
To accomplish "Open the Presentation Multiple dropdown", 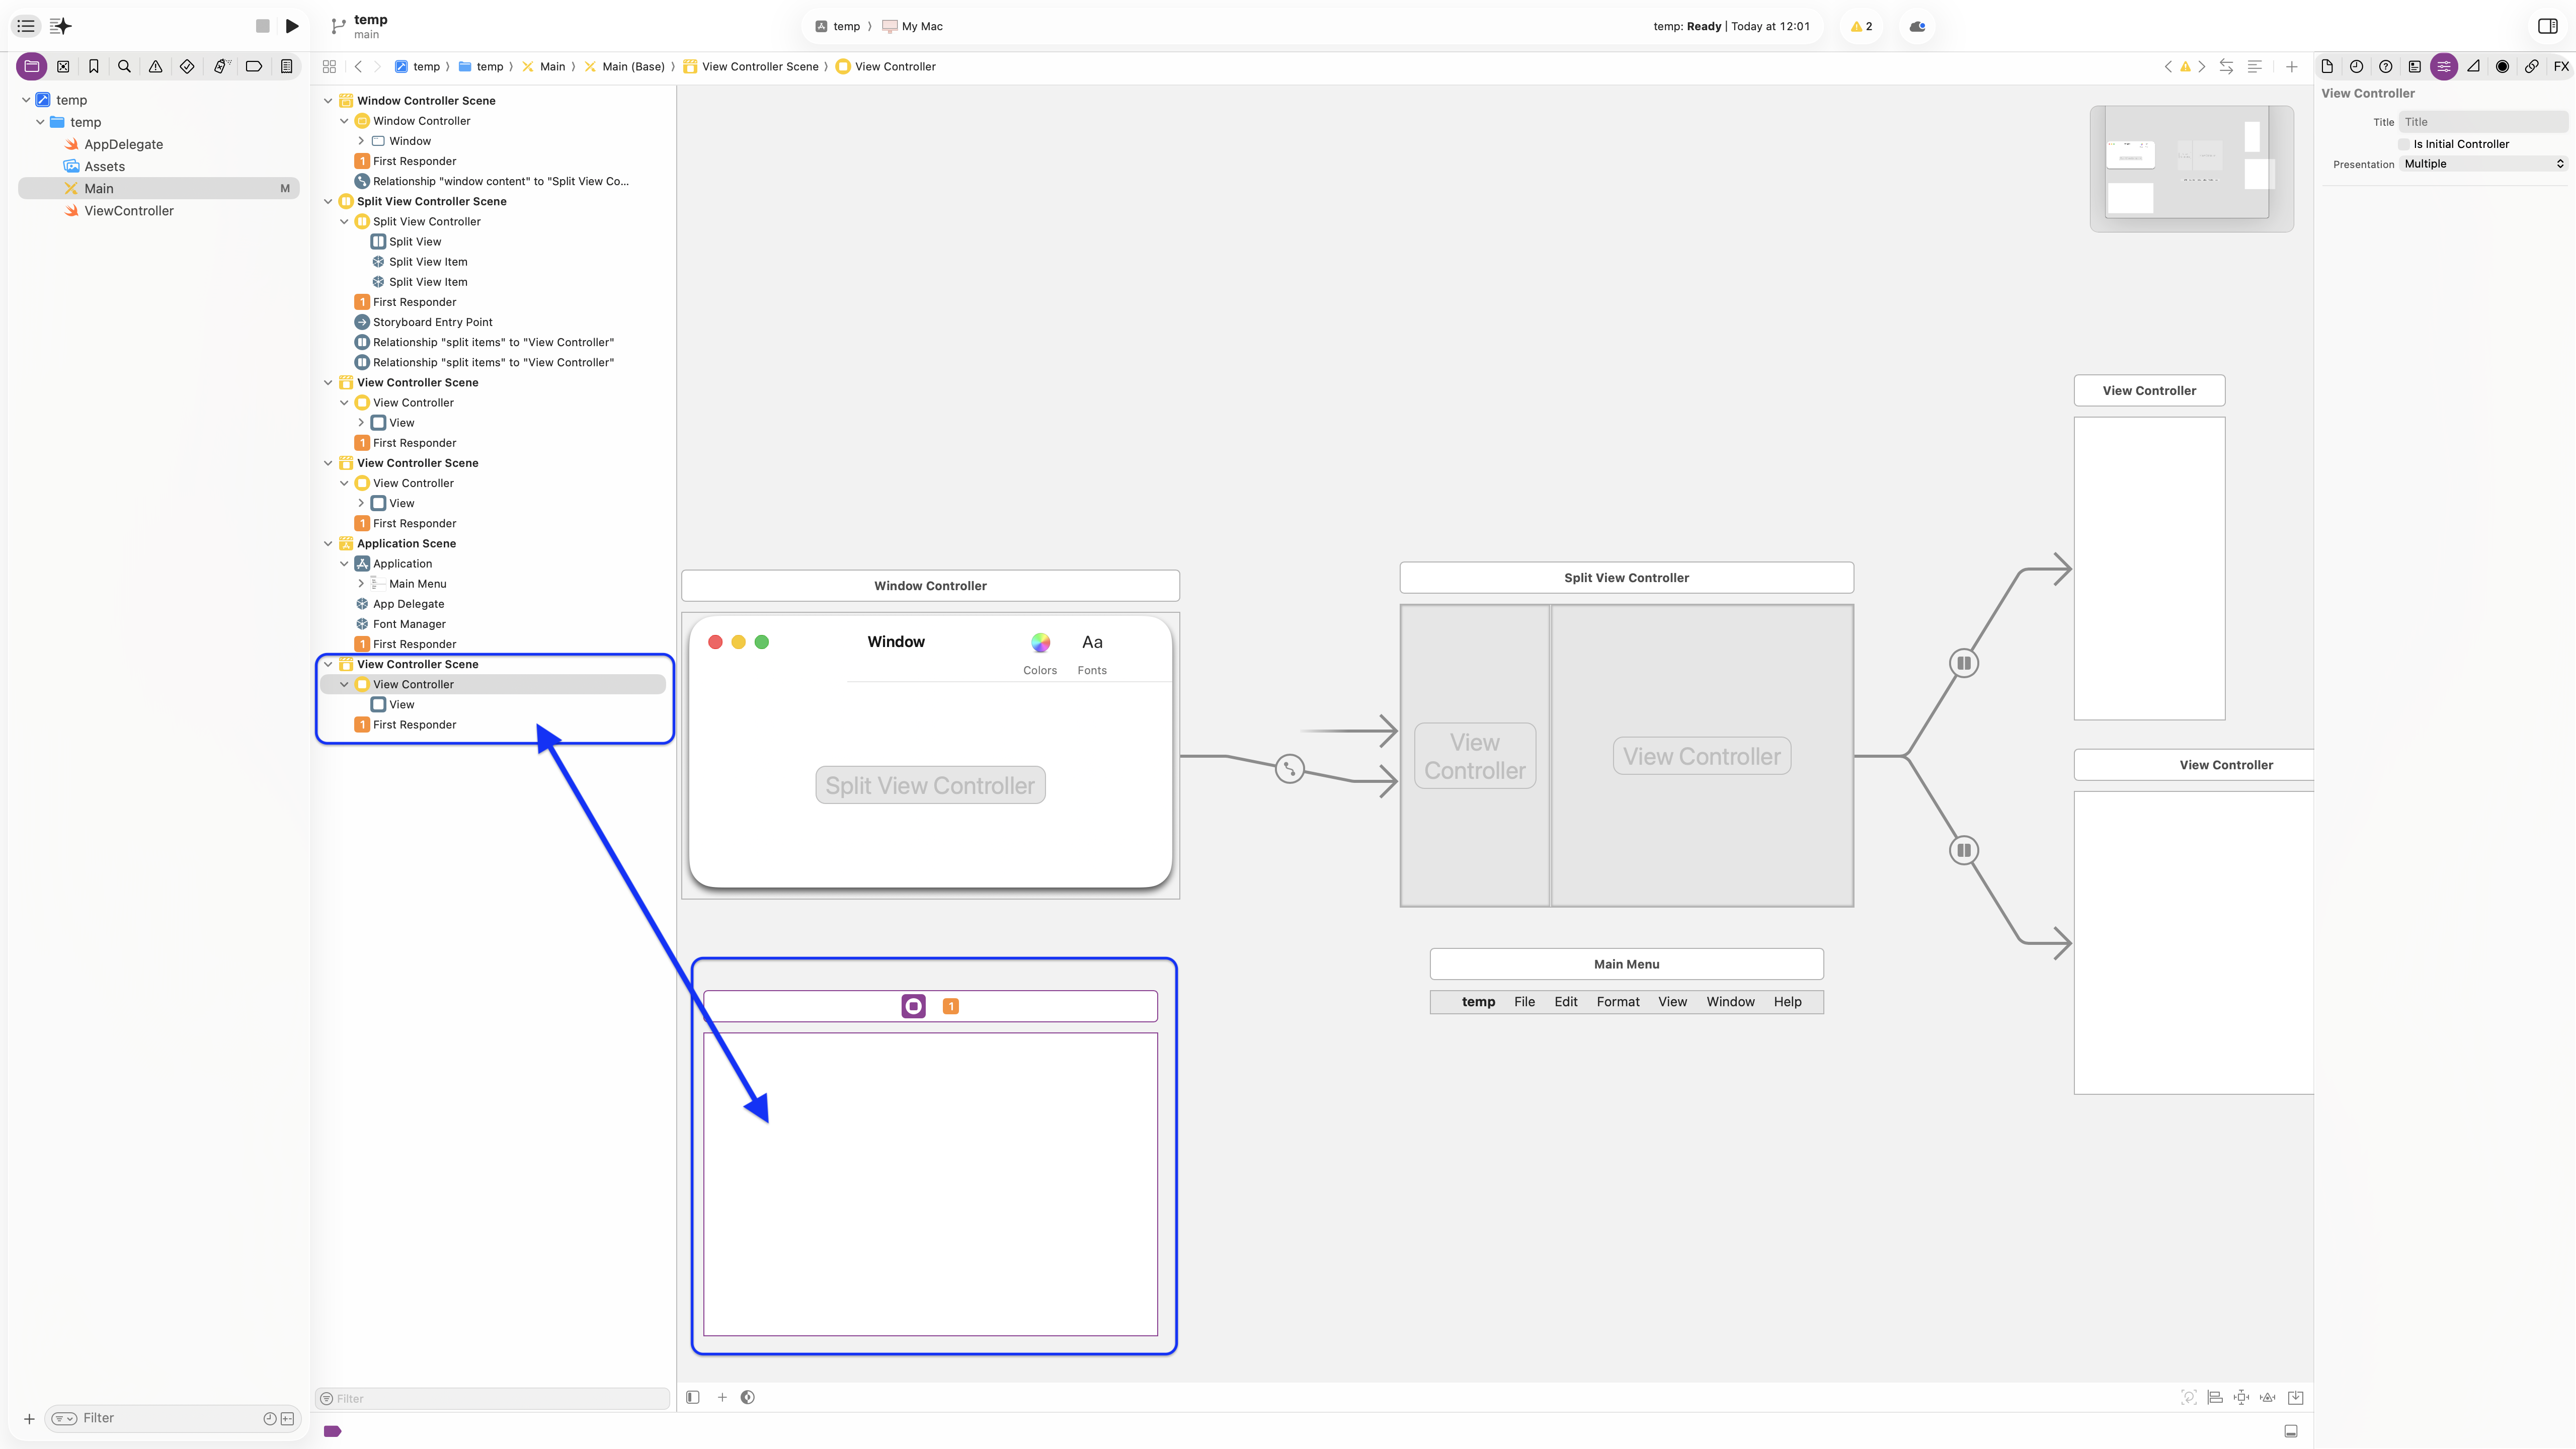I will [x=2484, y=164].
